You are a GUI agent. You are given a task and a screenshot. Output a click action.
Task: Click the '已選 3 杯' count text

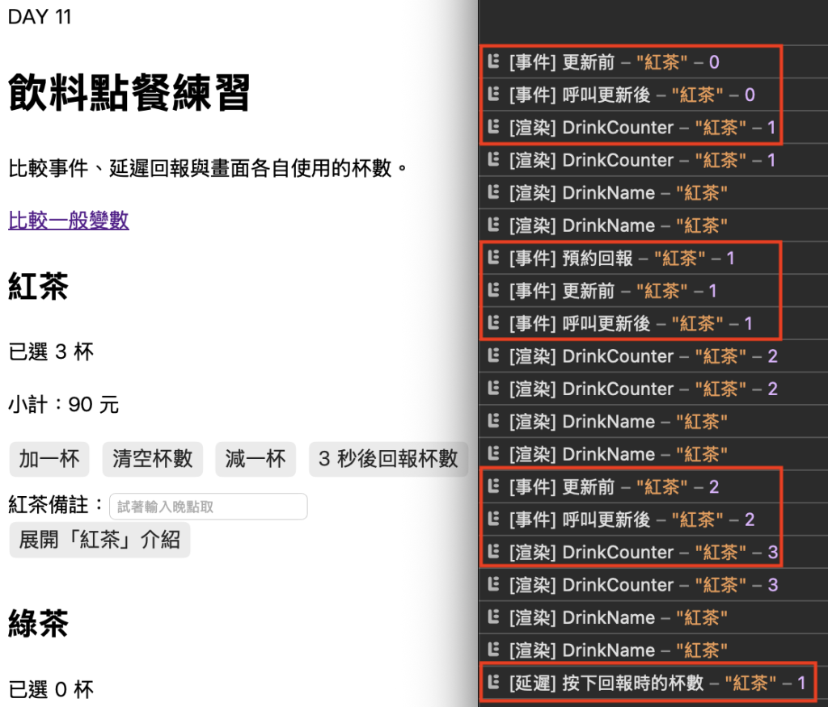point(51,352)
